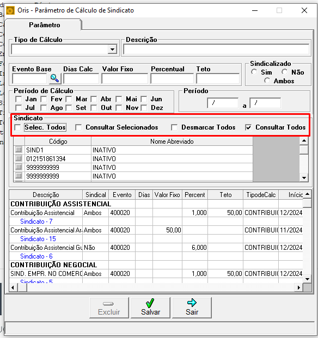The image size is (318, 338).
Task: Click horizontal scrollbar left arrow
Action: [13, 287]
